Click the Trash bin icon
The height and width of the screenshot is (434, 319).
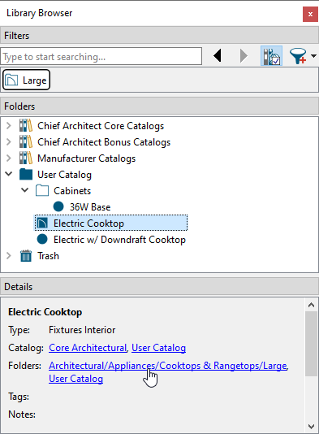tap(26, 255)
